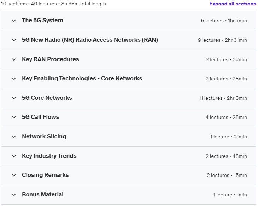Click '2 lectures • 28min' in Key Enabling Technologies row
Image resolution: width=258 pixels, height=206 pixels.
(226, 79)
